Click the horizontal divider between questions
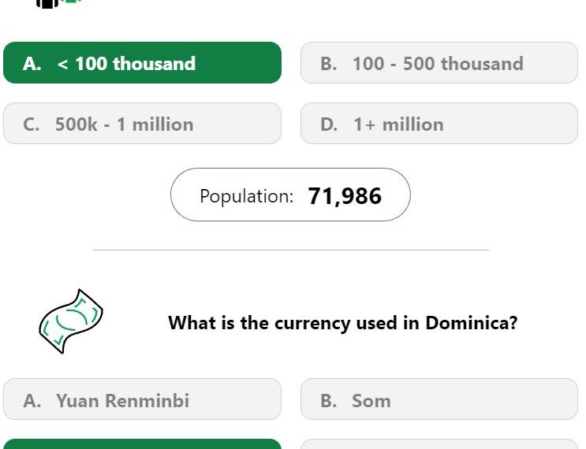 (291, 250)
